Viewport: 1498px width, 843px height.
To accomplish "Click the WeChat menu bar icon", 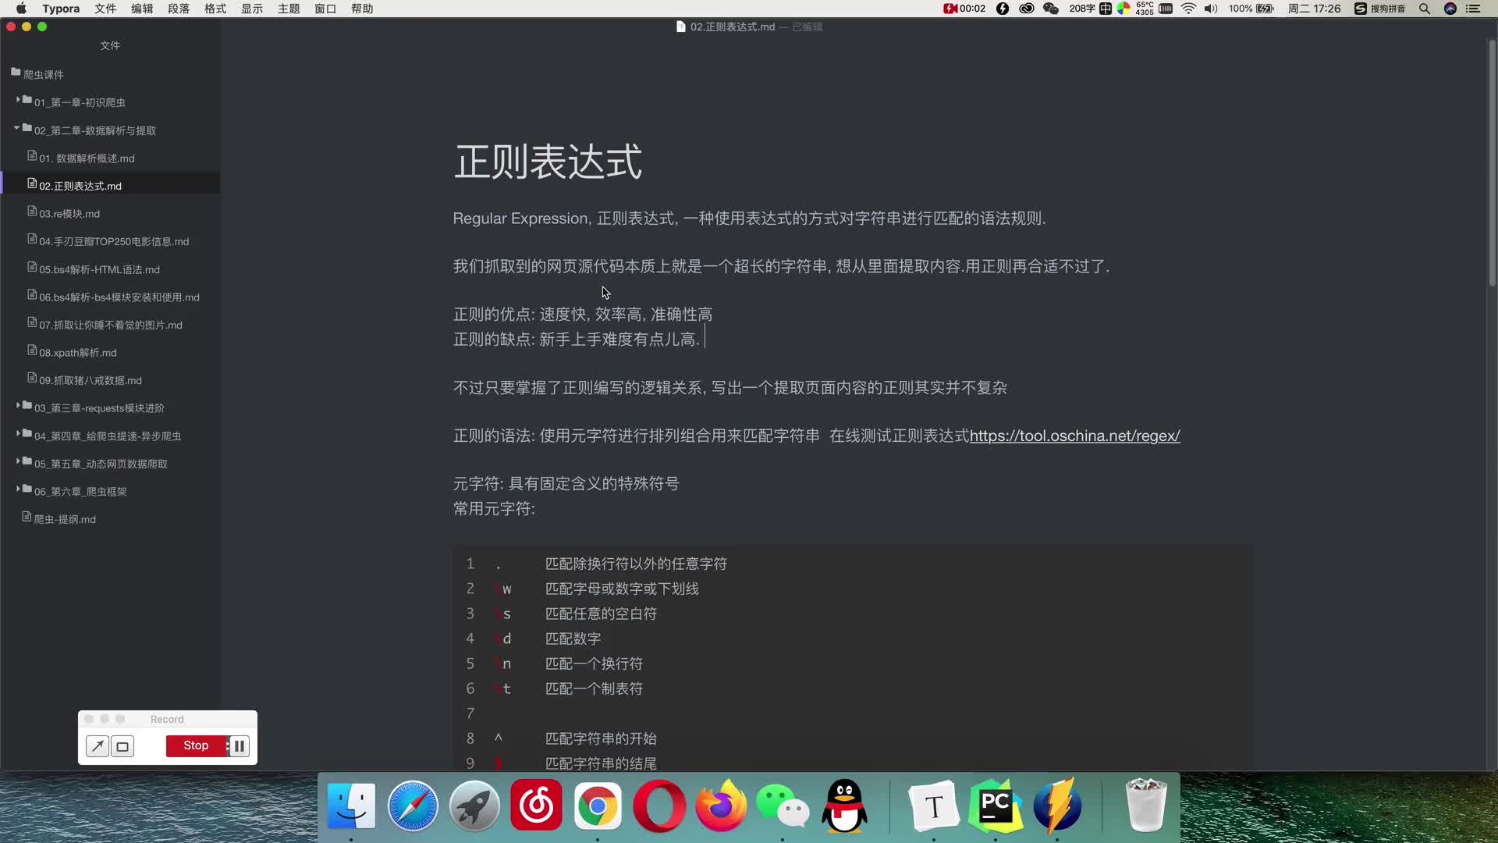I will coord(1051,9).
